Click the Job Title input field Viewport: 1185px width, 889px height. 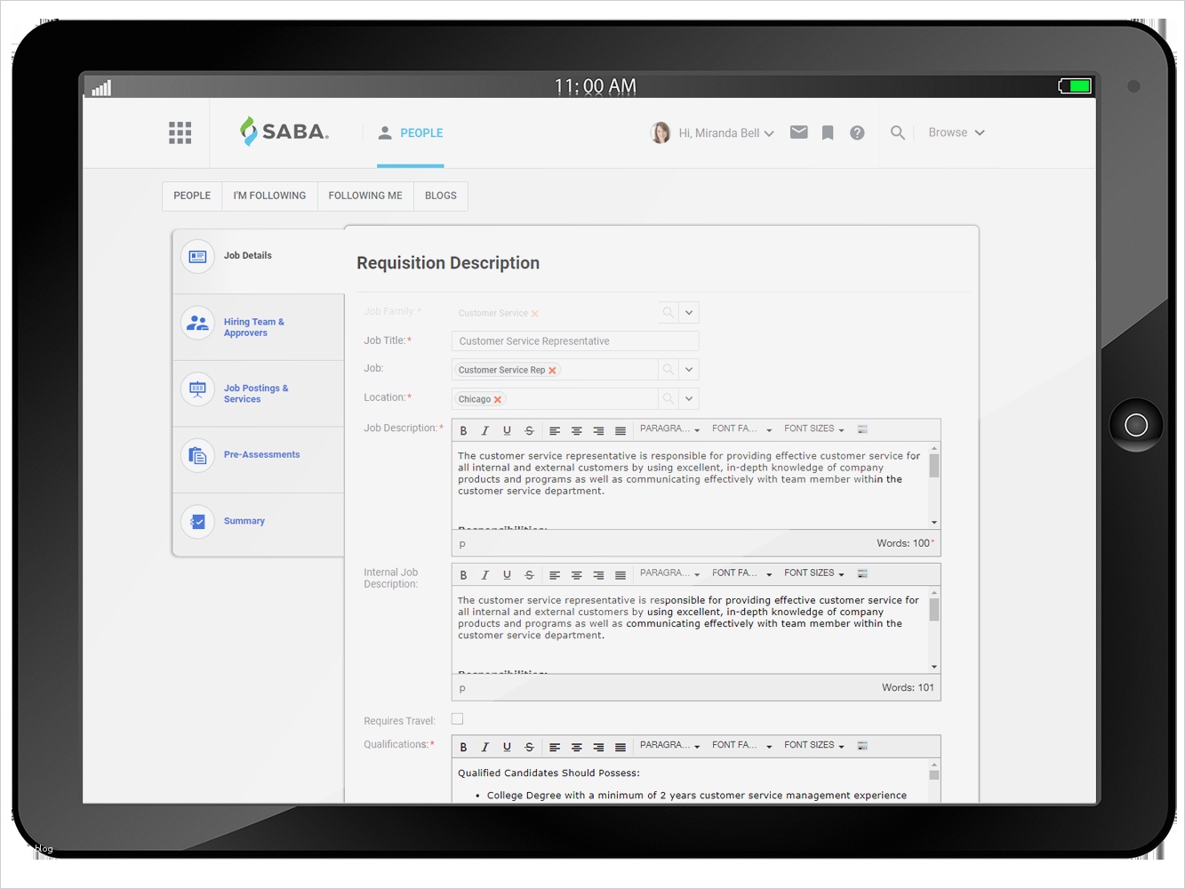[x=575, y=341]
